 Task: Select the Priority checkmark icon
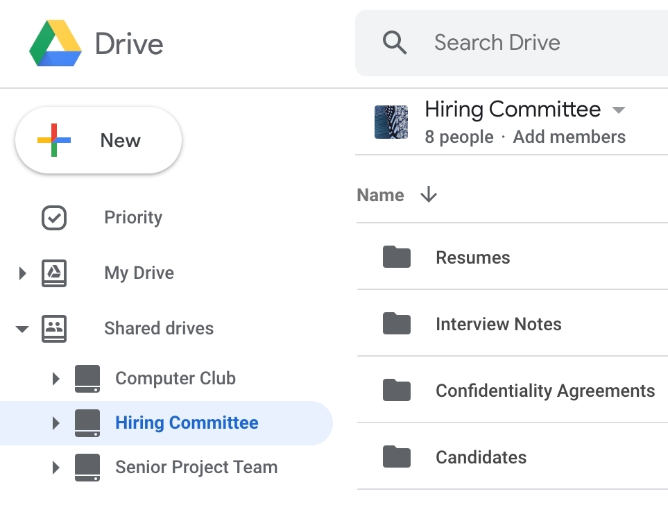click(53, 218)
